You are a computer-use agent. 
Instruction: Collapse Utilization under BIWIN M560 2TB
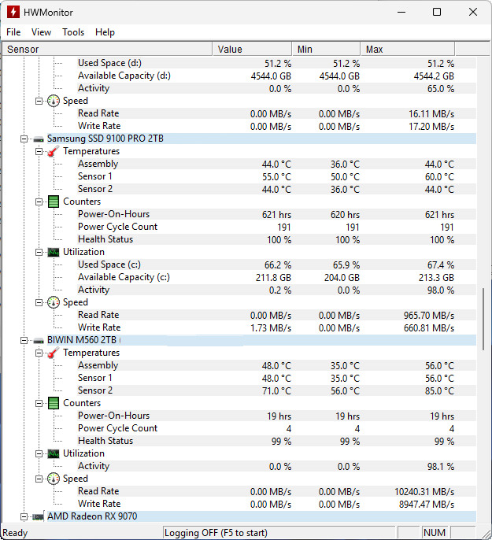(39, 453)
